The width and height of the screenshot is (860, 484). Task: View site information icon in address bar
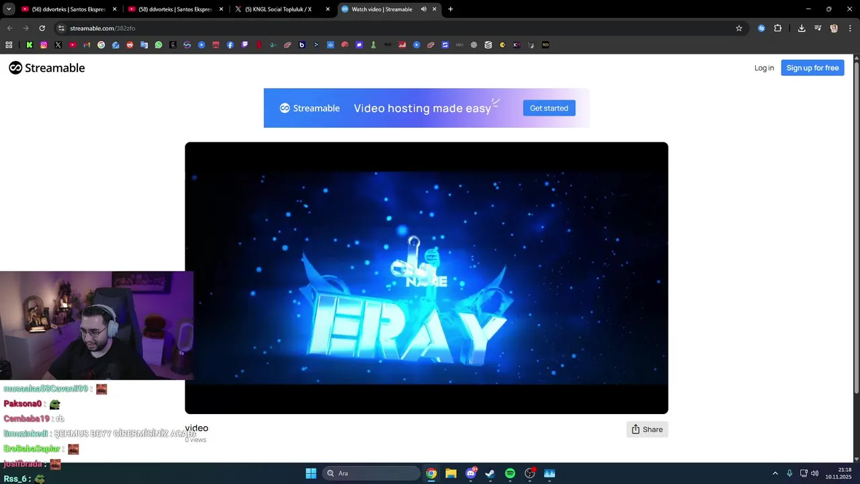(x=61, y=28)
